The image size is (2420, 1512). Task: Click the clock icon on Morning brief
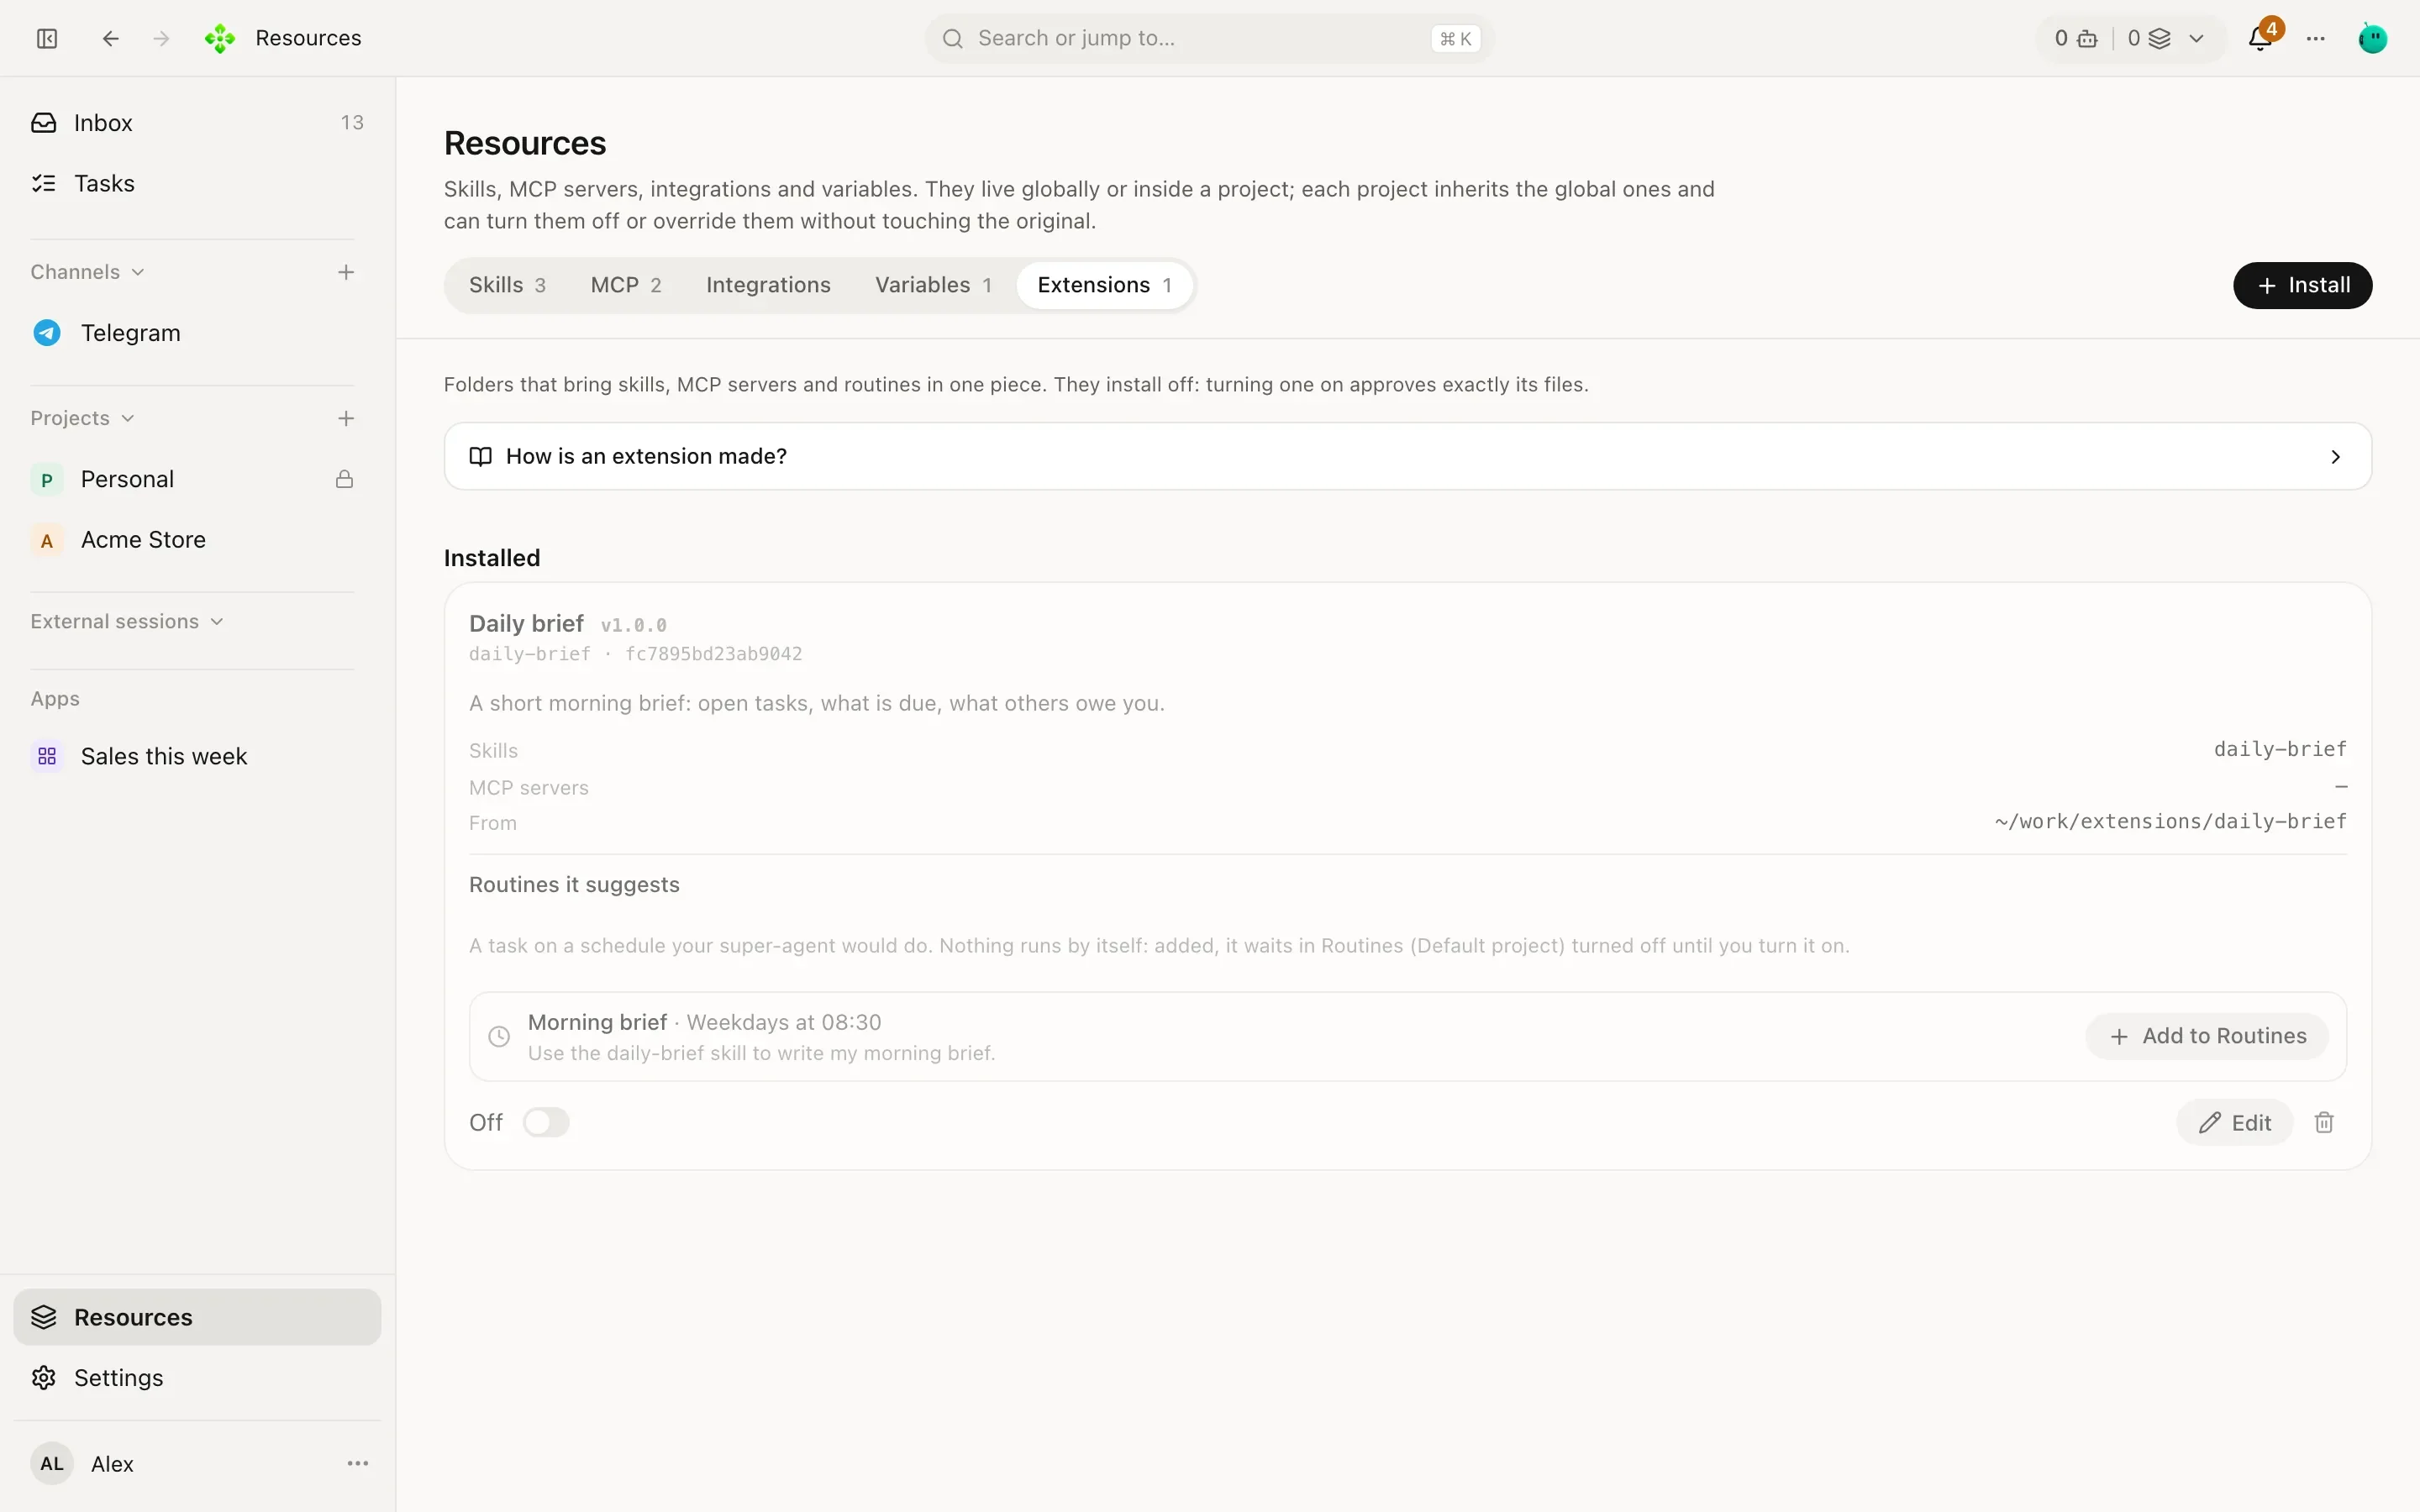pos(499,1037)
